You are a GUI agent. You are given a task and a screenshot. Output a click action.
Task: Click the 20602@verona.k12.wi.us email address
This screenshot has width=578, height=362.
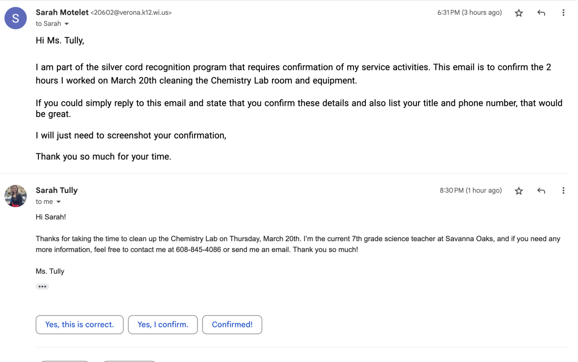tap(131, 13)
